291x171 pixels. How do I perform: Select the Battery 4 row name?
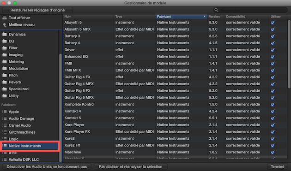coord(72,43)
